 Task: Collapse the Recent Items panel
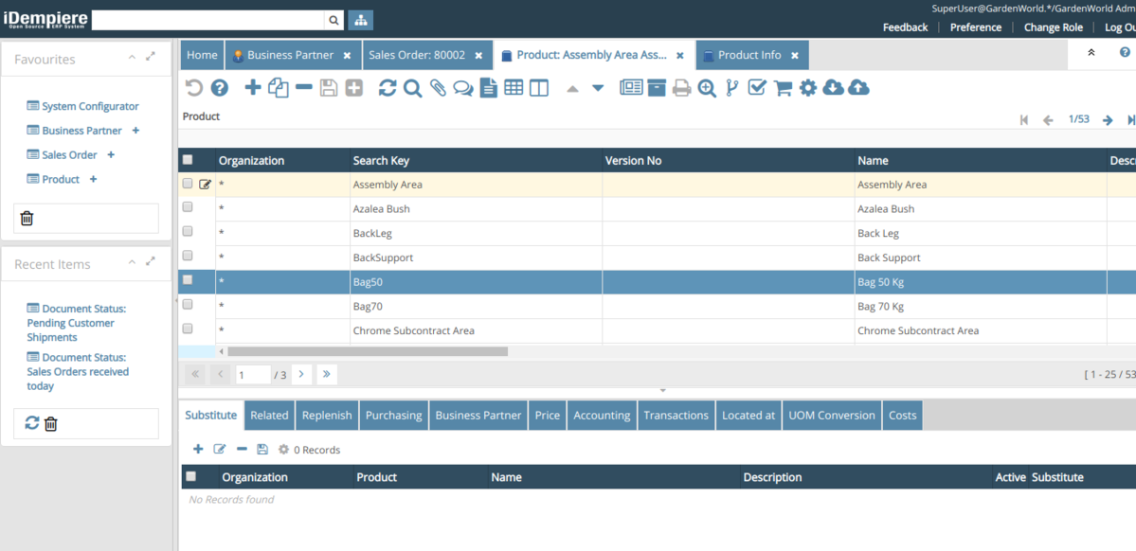pyautogui.click(x=132, y=263)
